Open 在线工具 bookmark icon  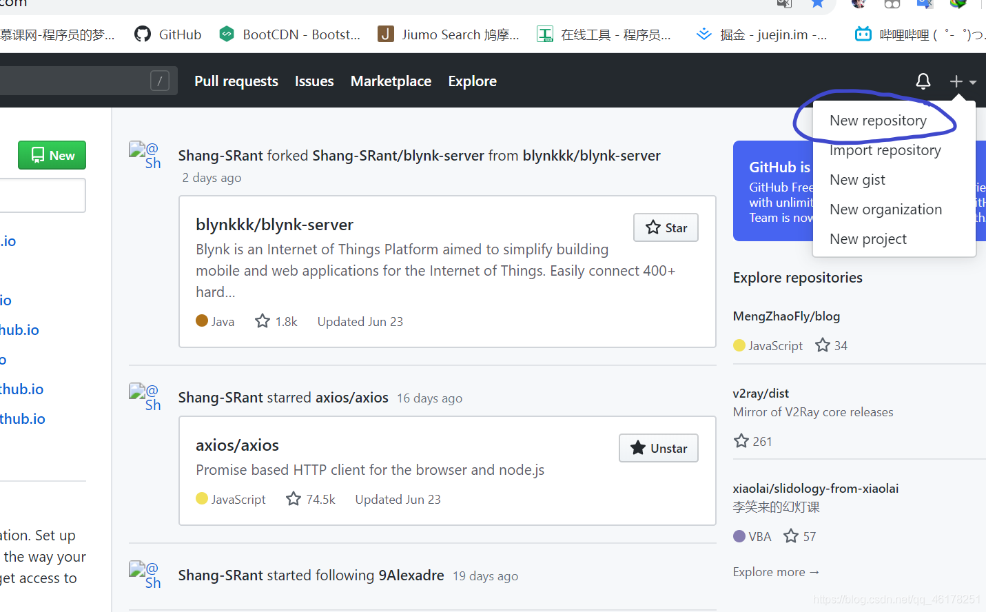click(545, 34)
